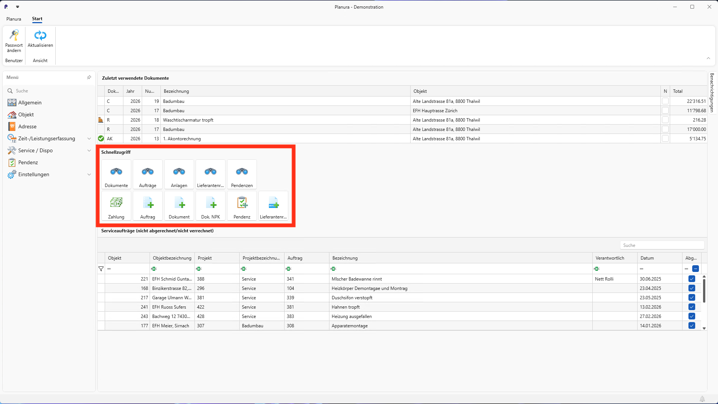Open the Anlagen search in Schnellzugriff
This screenshot has width=718, height=404.
179,174
